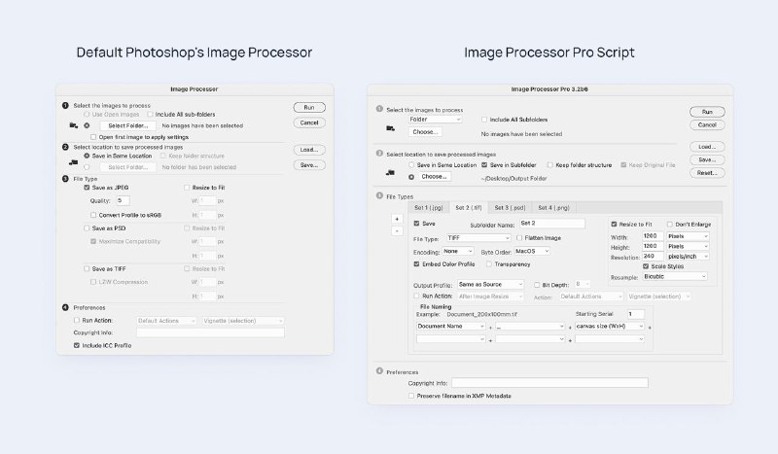Expand the Resample Bicubic dropdown

click(675, 276)
